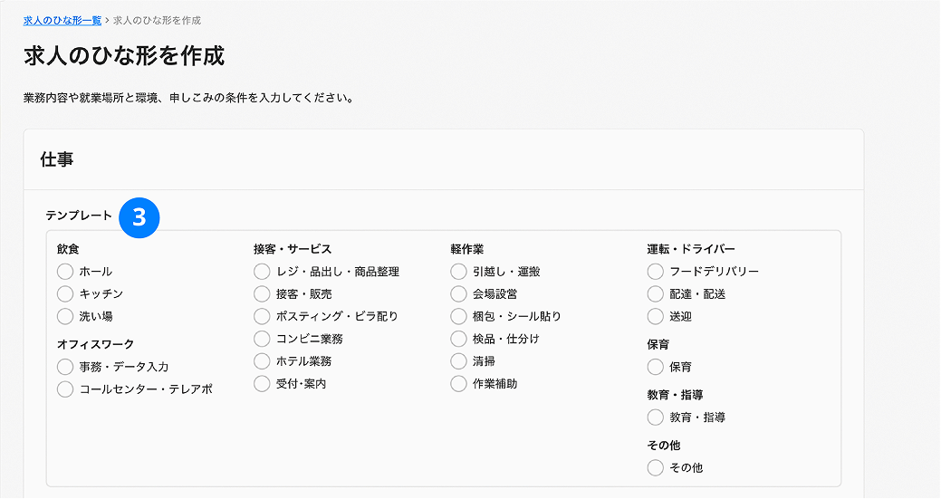
Task: Click the 求人のひな形を作成 breadcrumb text
Action: coord(158,21)
